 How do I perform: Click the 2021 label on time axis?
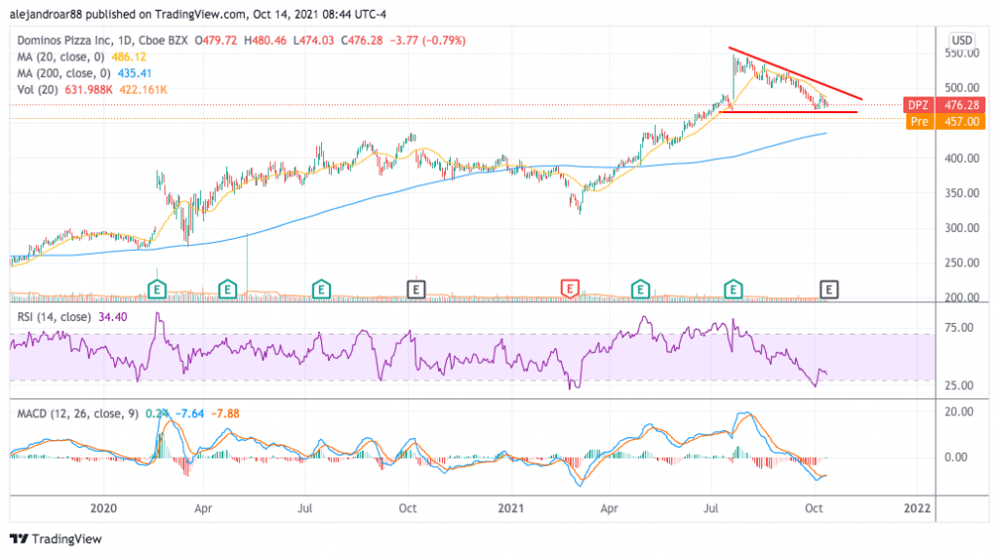511,508
